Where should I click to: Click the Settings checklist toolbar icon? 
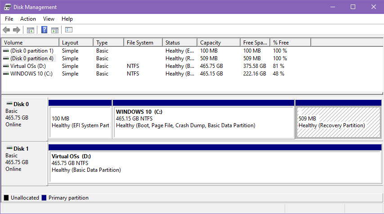[x=69, y=30]
